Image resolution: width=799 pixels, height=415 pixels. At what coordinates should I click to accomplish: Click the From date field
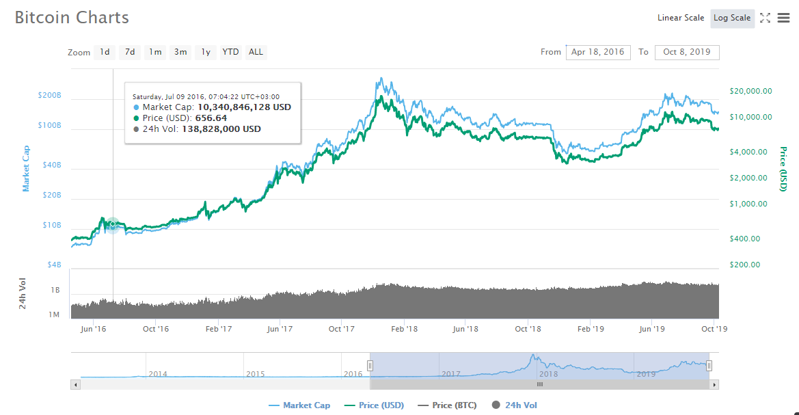598,52
